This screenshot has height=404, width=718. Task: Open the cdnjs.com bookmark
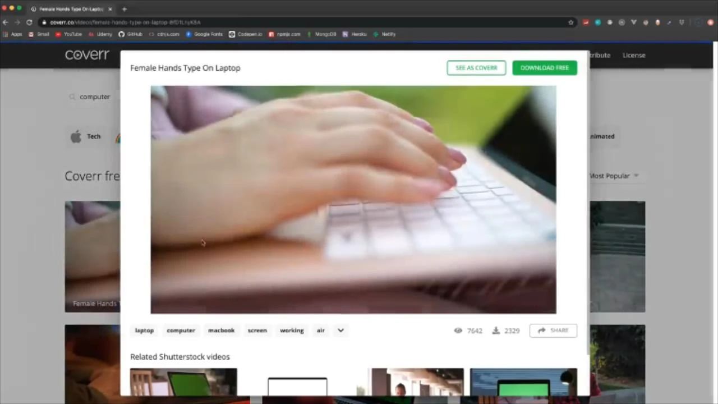[164, 34]
